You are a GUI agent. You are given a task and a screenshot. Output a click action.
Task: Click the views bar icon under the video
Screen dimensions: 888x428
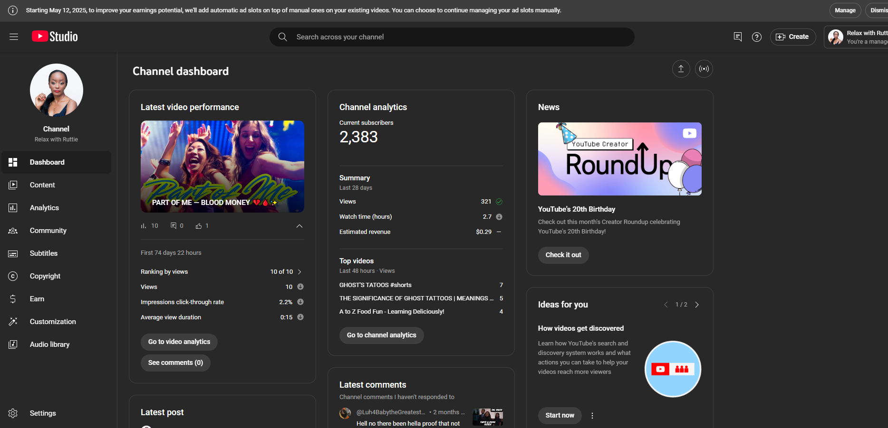[144, 226]
